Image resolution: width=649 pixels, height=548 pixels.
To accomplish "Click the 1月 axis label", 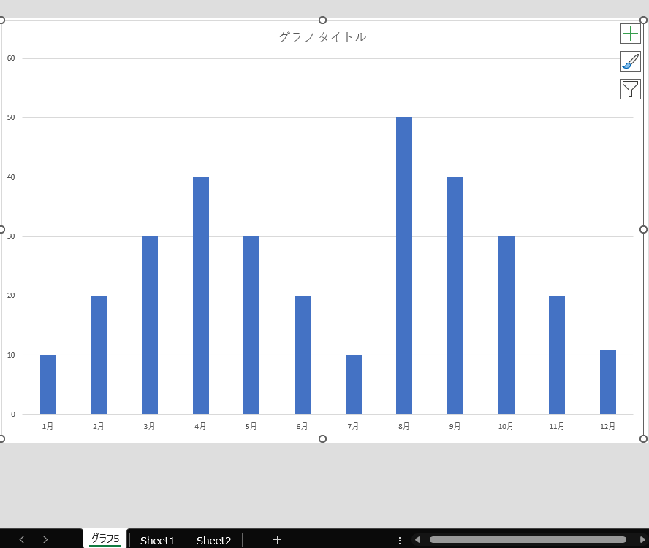I will pos(48,426).
